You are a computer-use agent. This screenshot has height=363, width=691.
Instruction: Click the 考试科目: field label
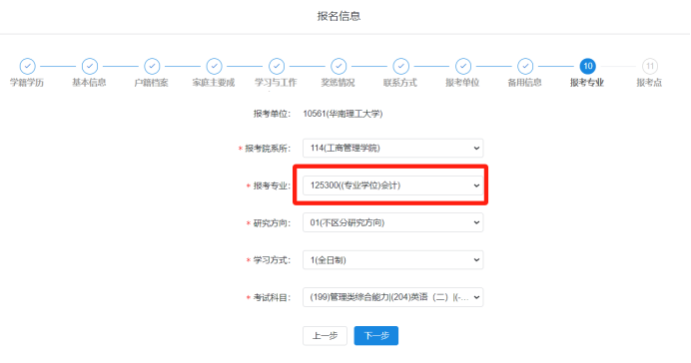272,298
